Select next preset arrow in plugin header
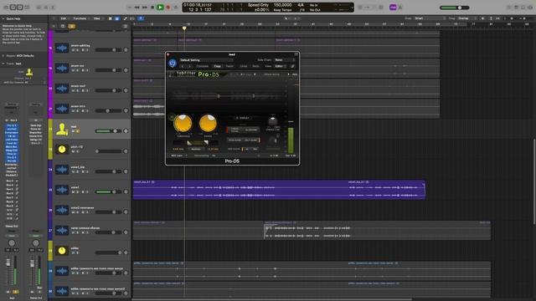 coord(190,66)
